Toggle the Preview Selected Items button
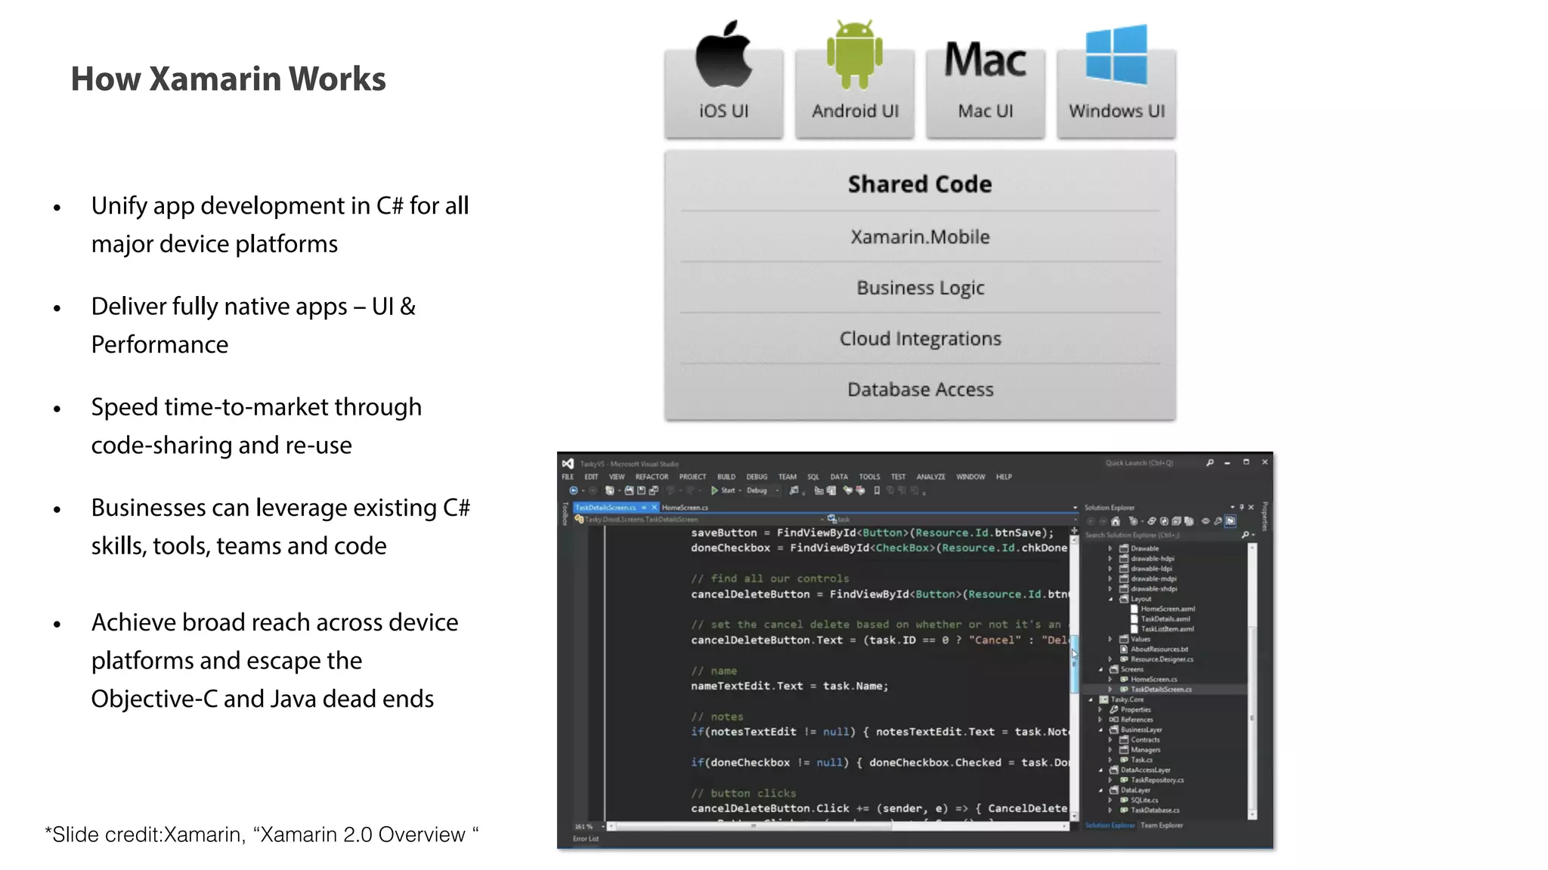This screenshot has height=870, width=1548. click(1231, 521)
